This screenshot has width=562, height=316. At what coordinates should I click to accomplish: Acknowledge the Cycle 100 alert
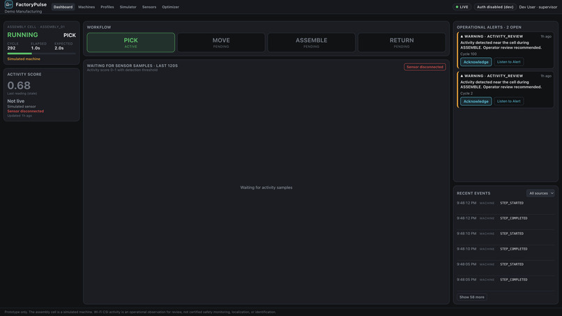tap(476, 62)
